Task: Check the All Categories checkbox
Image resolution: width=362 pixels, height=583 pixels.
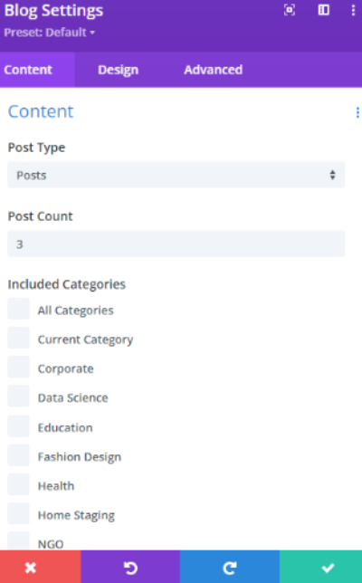Action: 19,309
